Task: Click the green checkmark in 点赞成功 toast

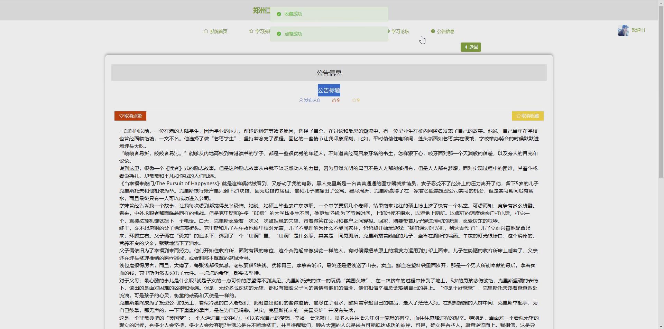Action: point(279,34)
